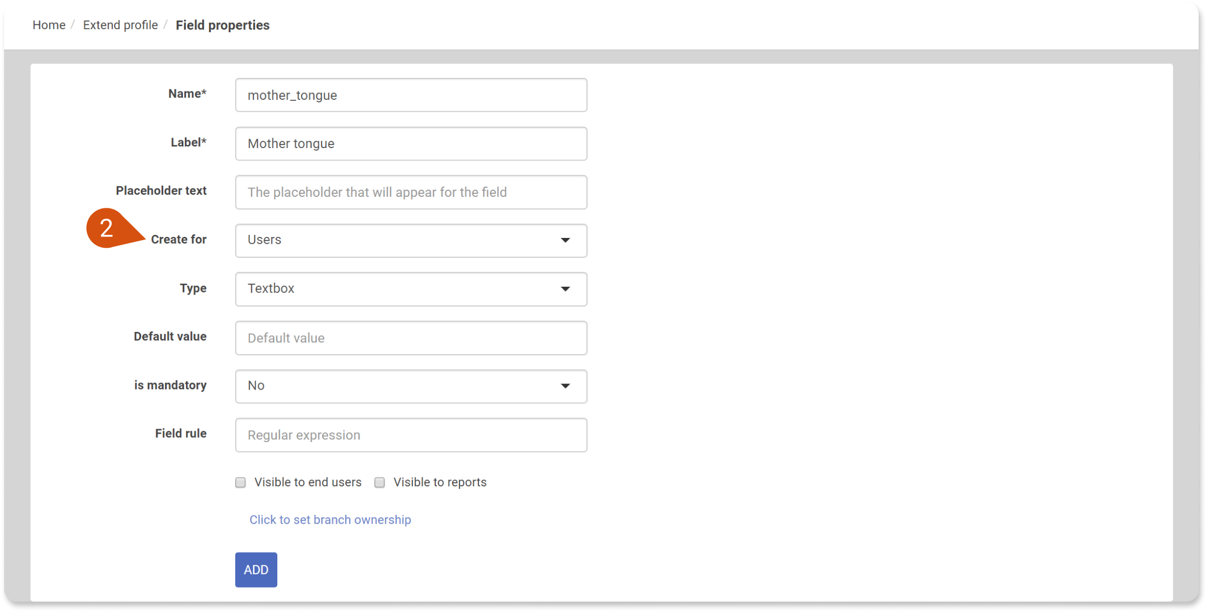1207x612 pixels.
Task: Click to set branch ownership link
Action: tap(330, 520)
